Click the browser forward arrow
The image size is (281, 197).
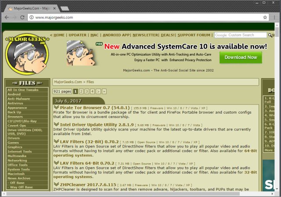click(x=14, y=18)
